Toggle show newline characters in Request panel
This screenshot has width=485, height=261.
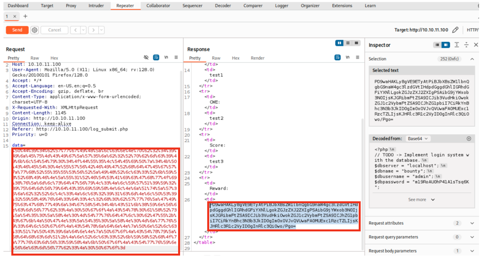click(166, 58)
